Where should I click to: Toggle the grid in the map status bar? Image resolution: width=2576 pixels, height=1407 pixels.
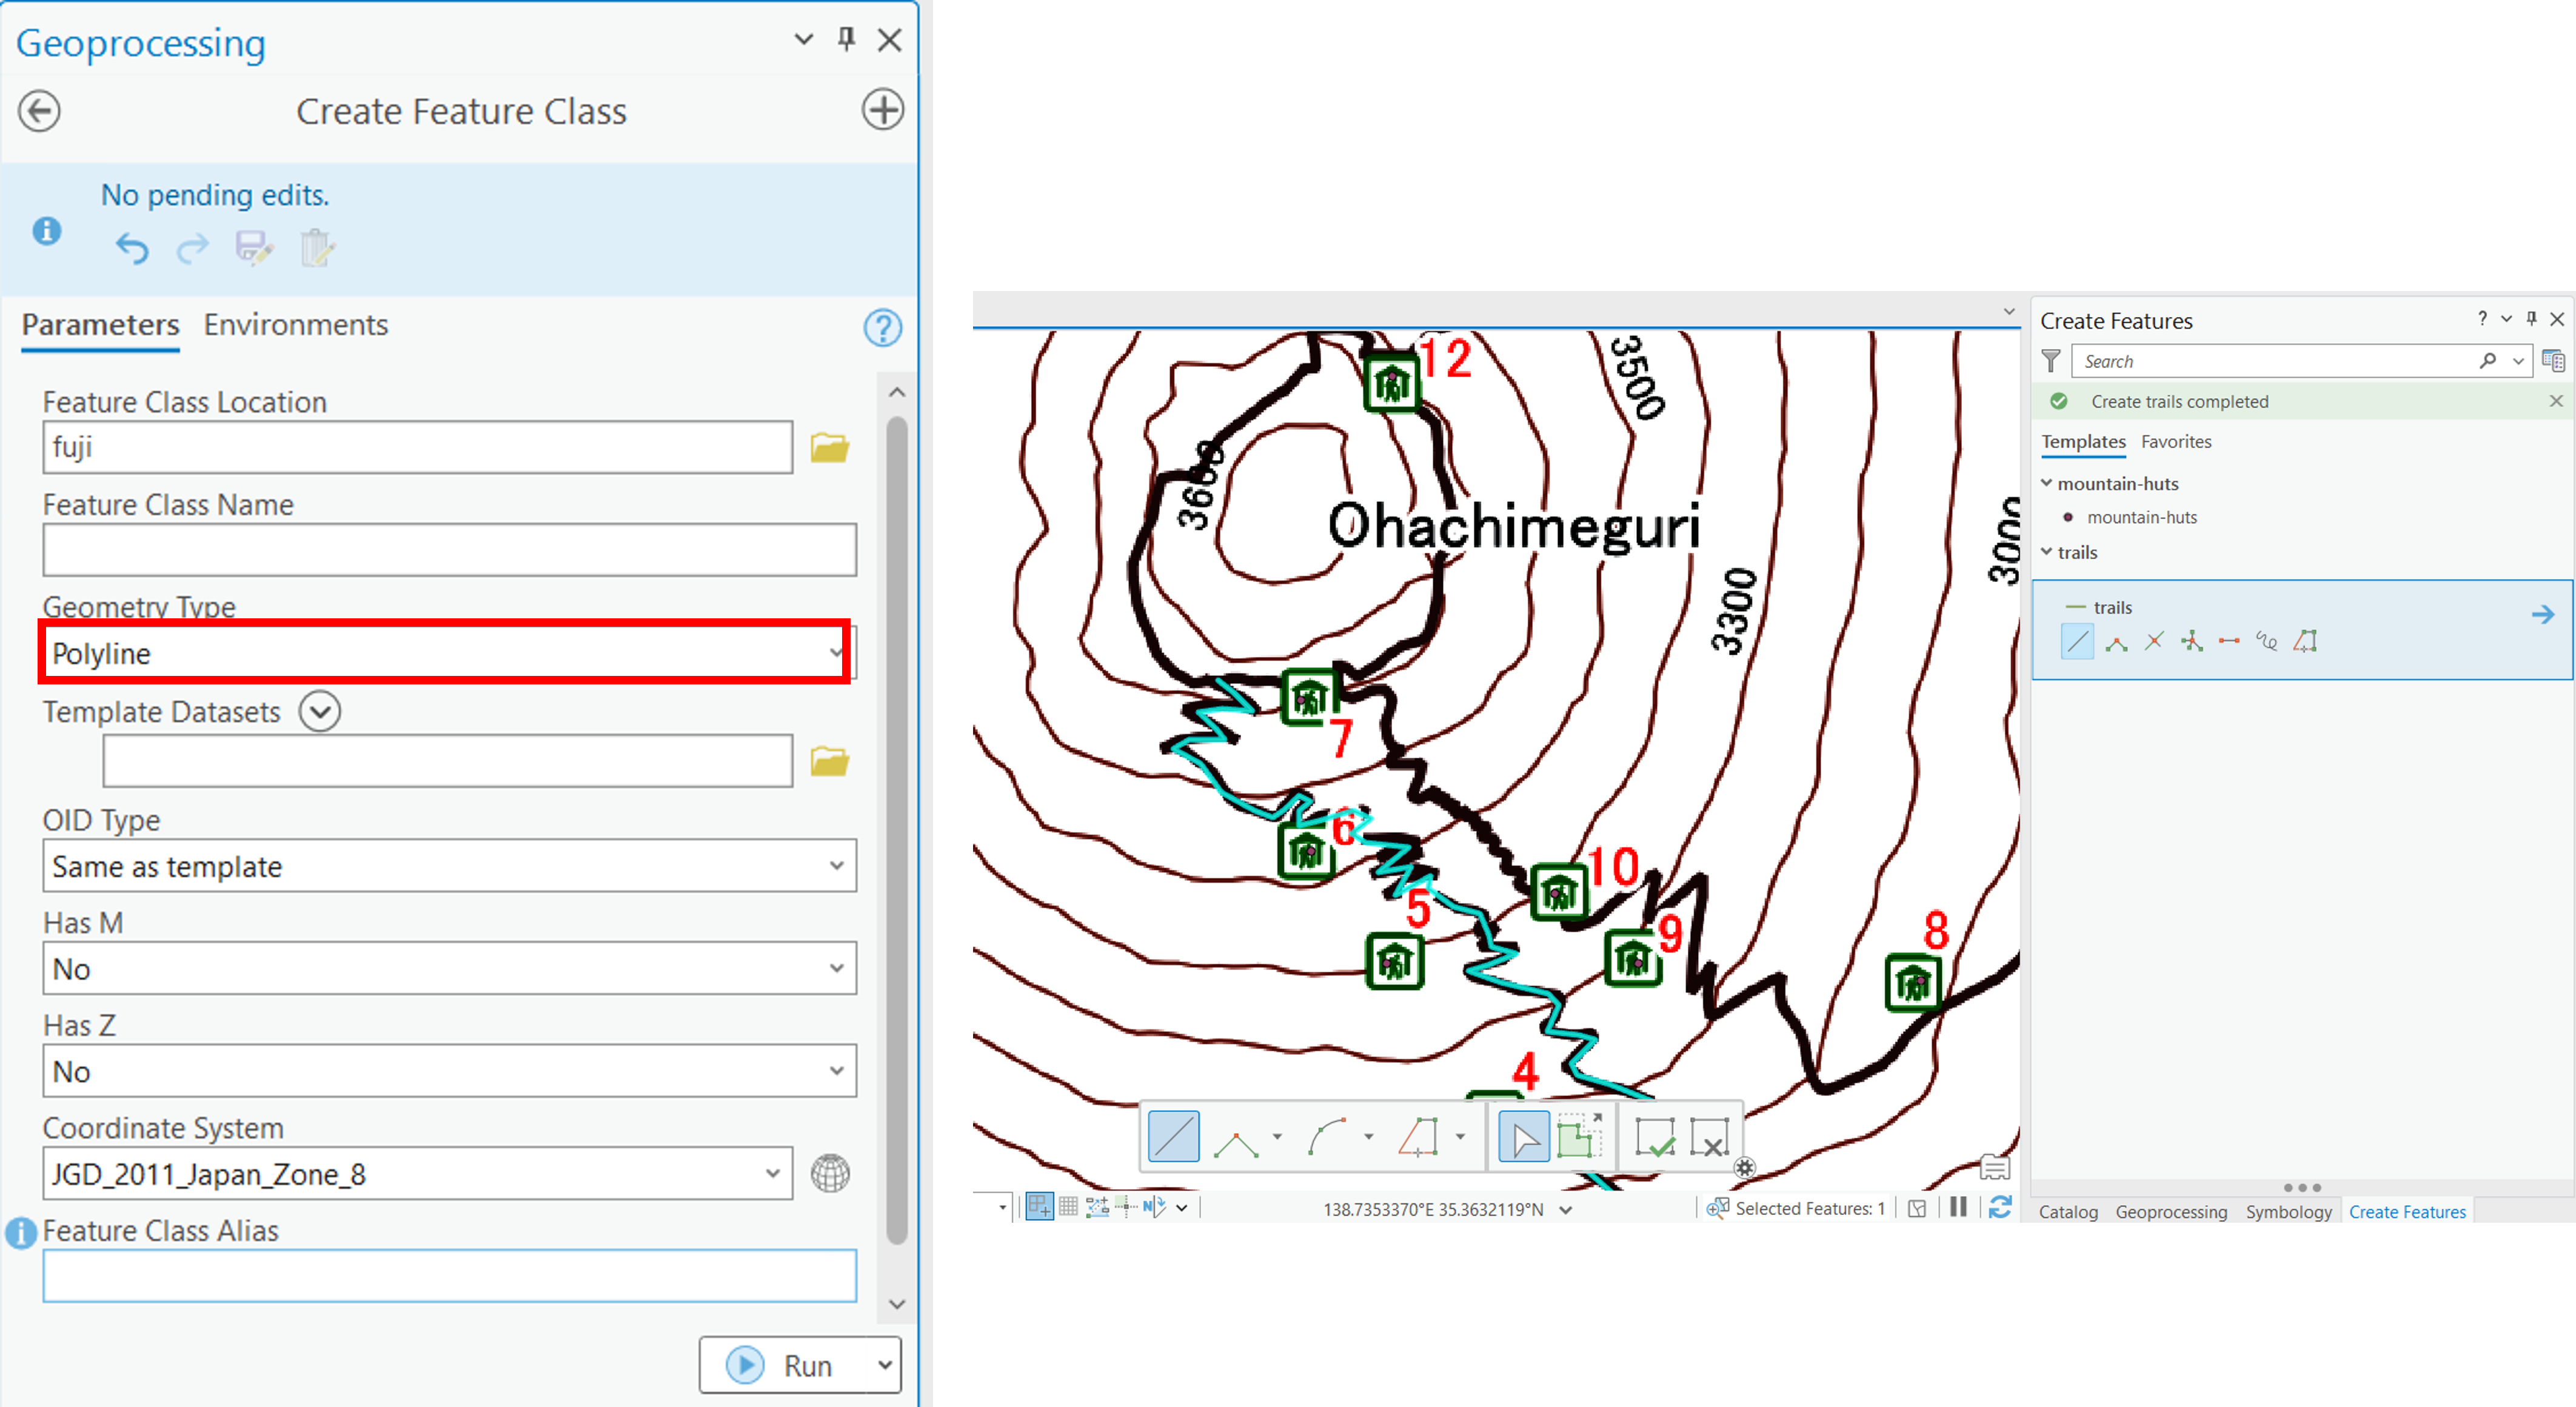[x=1069, y=1207]
